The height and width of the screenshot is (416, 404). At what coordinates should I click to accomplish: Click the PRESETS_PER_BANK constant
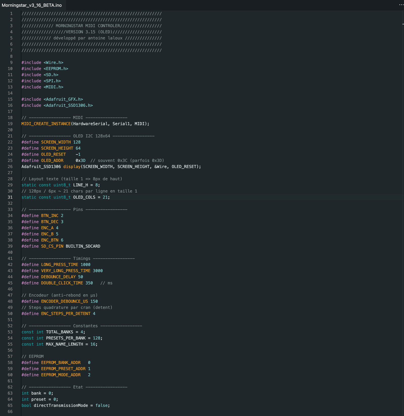[x=66, y=338]
